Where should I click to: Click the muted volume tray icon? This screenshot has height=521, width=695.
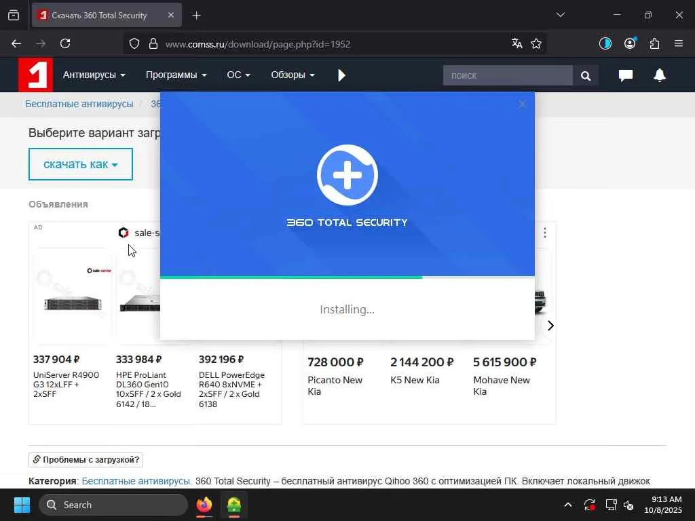[628, 505]
